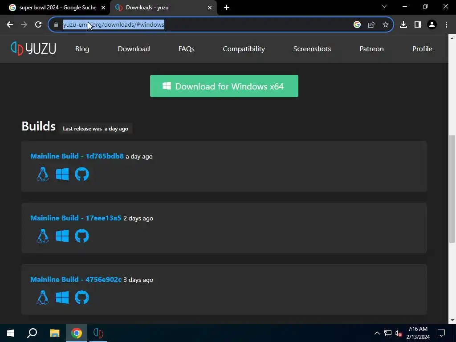Open a new browser tab
This screenshot has width=456, height=342.
coord(227,8)
